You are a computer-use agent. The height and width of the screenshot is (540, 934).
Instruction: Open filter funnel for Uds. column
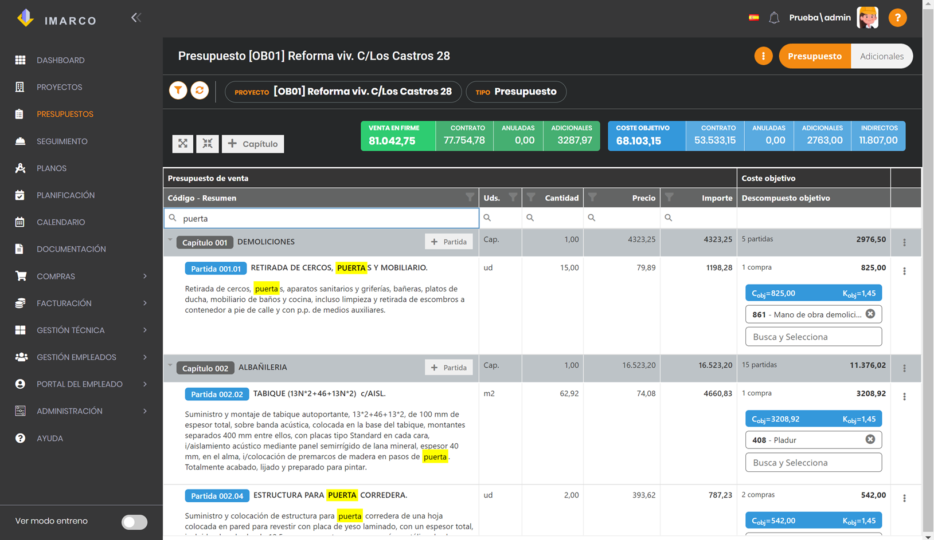pyautogui.click(x=513, y=198)
